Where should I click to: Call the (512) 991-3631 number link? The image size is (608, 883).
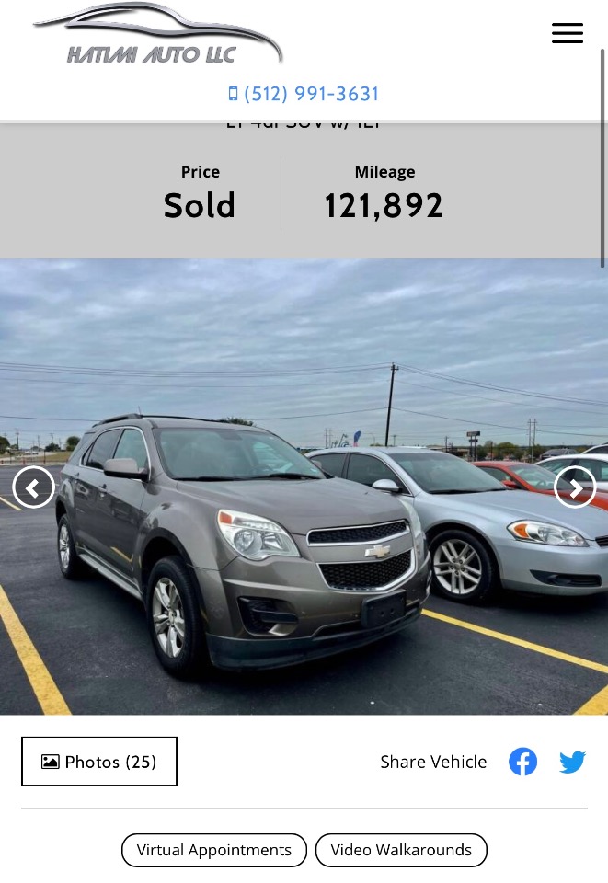(x=311, y=94)
